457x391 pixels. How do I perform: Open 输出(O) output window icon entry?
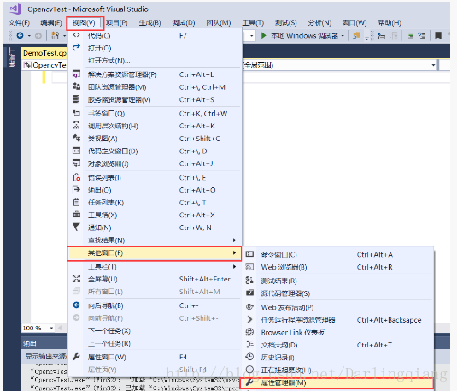click(155, 190)
